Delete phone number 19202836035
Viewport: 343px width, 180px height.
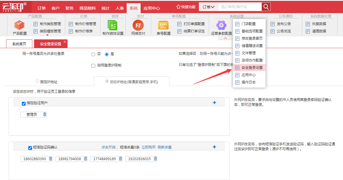[155, 159]
